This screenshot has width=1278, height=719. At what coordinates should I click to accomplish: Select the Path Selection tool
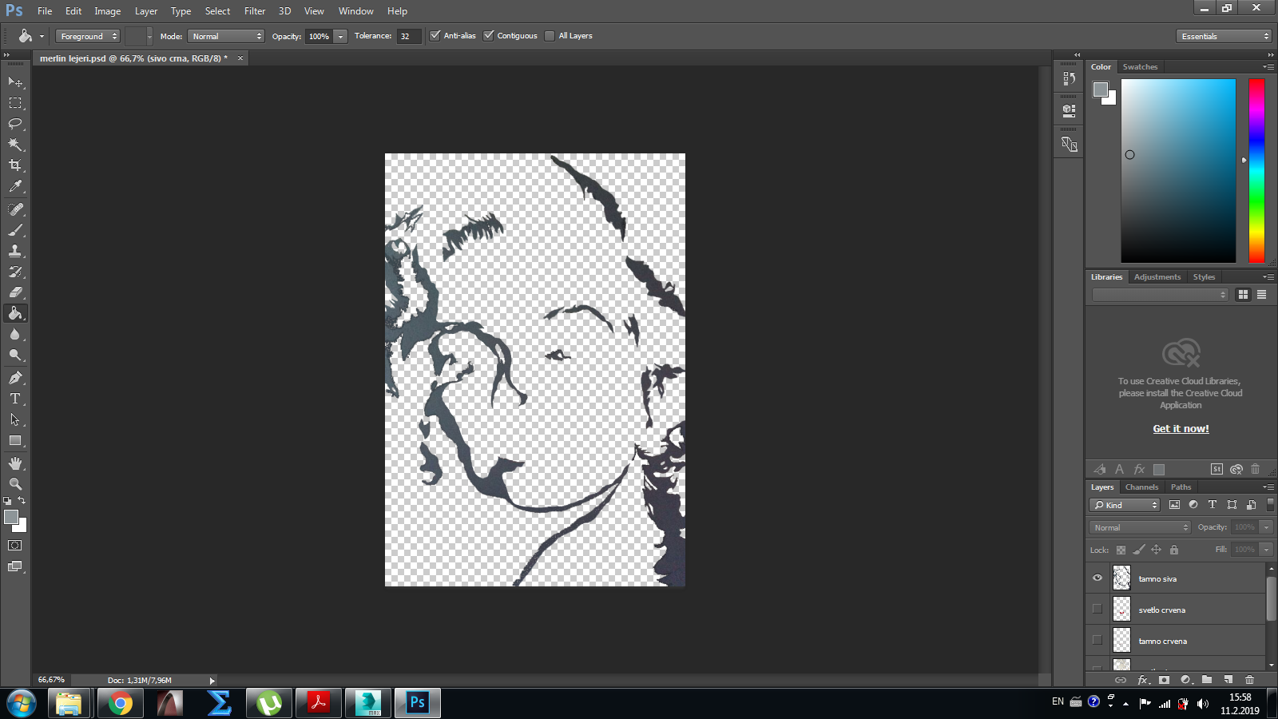(15, 419)
